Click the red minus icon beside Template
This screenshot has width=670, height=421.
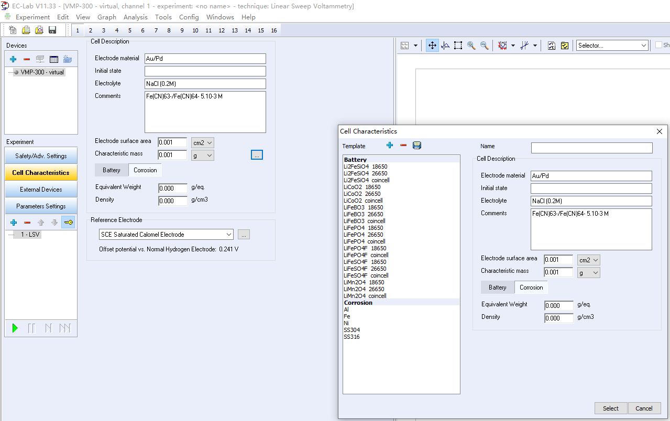click(x=403, y=146)
